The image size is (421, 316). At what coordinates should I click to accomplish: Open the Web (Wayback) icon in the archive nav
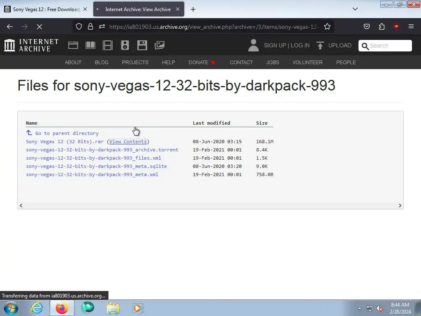click(73, 45)
